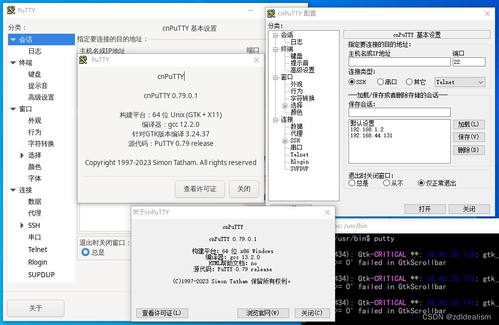The image size is (499, 325).
Task: Click 加载(L) to load the selected session
Action: [468, 124]
